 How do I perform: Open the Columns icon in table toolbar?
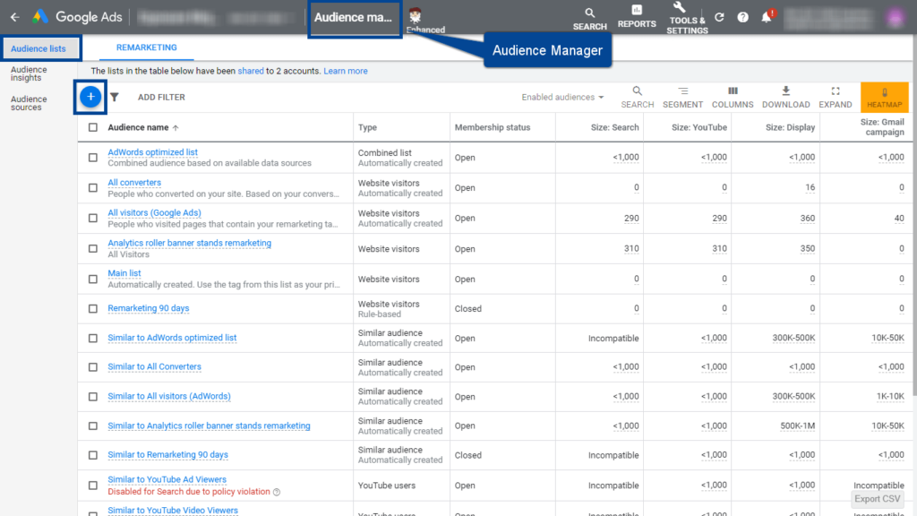coord(733,97)
